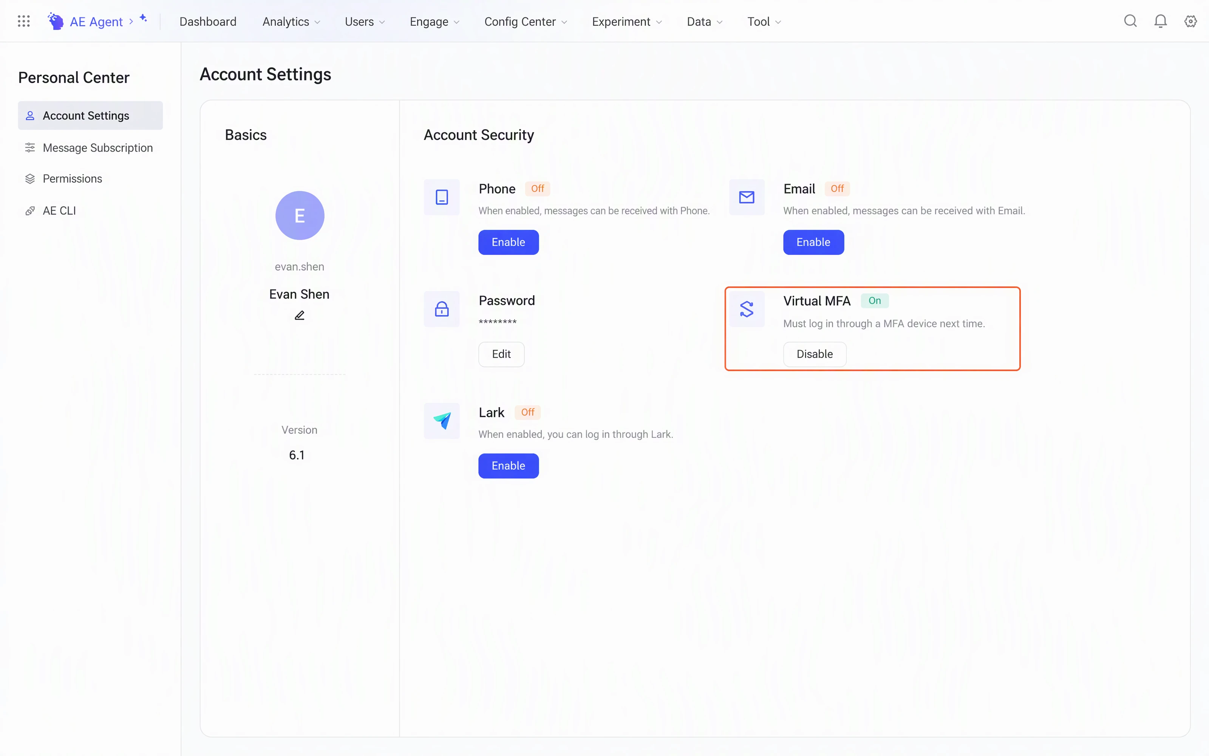Expand the Config Center dropdown menu
This screenshot has height=756, width=1209.
[526, 22]
